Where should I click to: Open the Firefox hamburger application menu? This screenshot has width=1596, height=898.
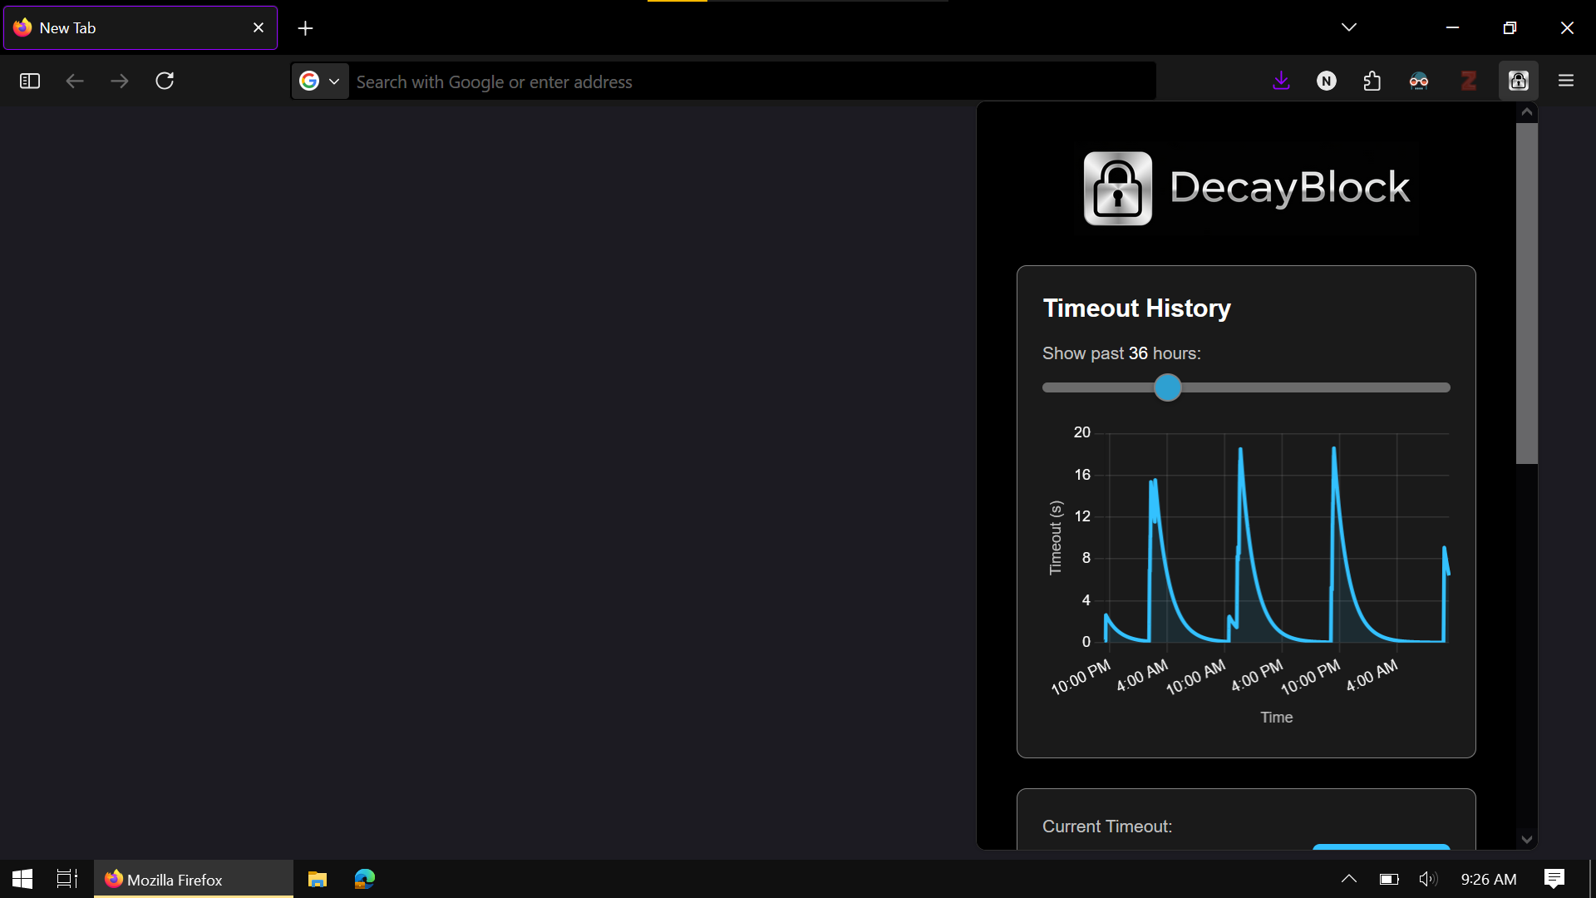tap(1566, 81)
